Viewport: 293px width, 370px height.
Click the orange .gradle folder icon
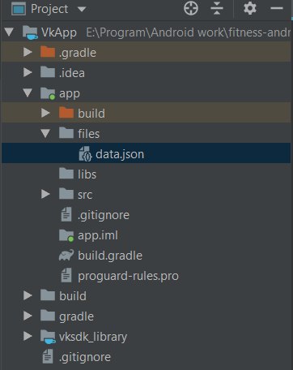48,52
